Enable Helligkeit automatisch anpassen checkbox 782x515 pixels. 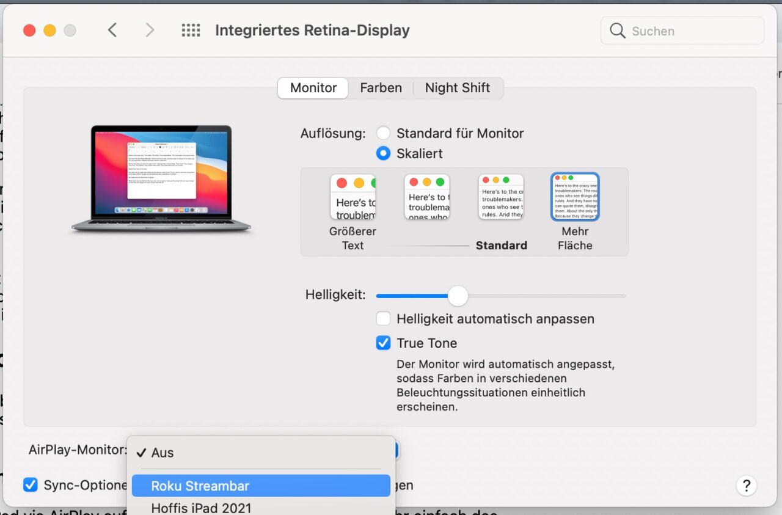pyautogui.click(x=383, y=319)
